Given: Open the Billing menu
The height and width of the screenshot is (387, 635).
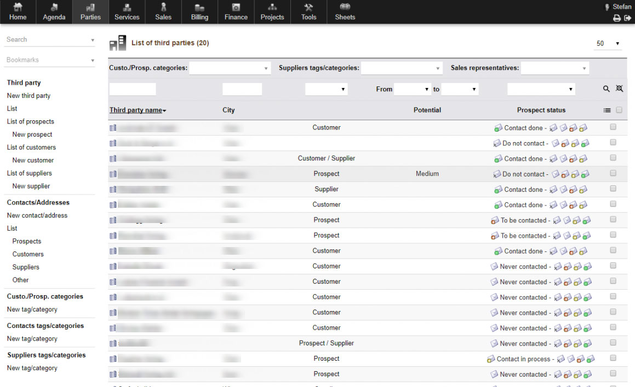Looking at the screenshot, I should click(199, 11).
